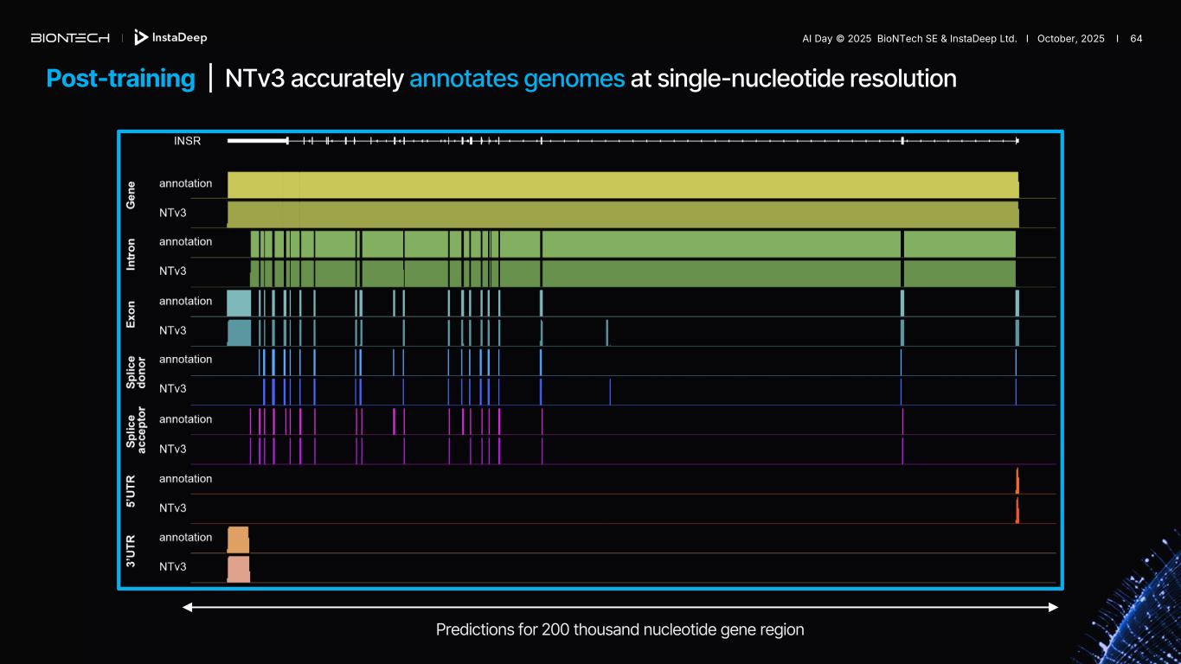
Task: Click the 3'UTR NTv3 pink block
Action: point(238,569)
